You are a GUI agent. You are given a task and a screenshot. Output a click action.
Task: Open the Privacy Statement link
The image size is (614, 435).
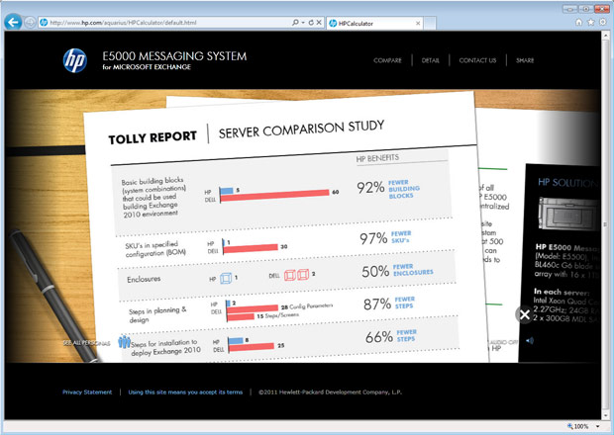87,392
